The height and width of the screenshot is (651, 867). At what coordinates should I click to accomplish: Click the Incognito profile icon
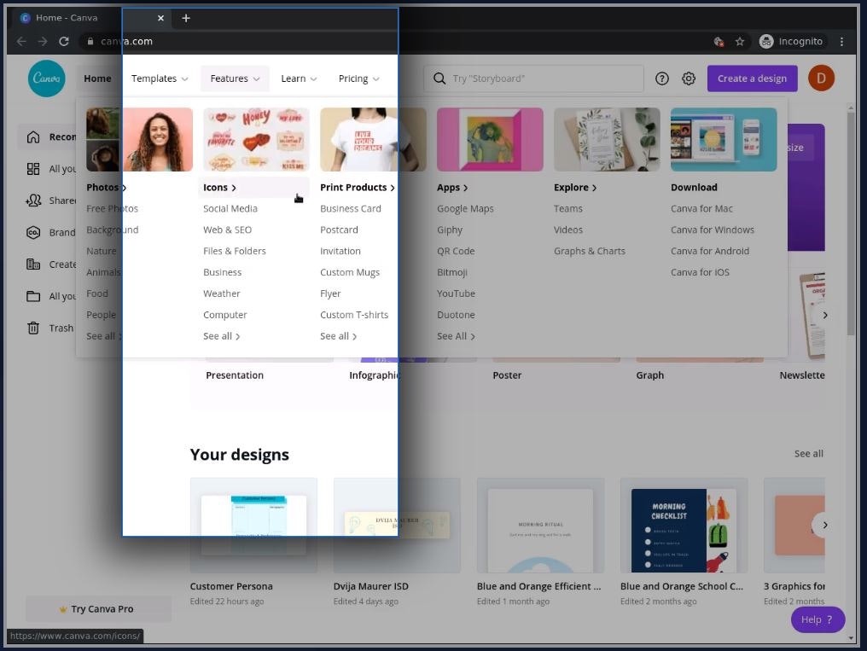(766, 42)
